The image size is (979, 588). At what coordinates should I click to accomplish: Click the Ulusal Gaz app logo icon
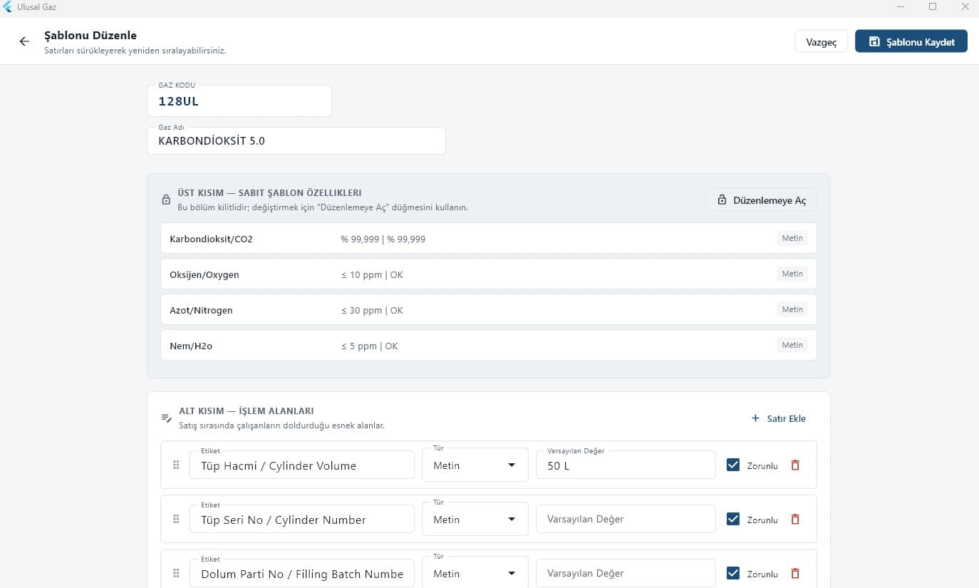[x=7, y=7]
